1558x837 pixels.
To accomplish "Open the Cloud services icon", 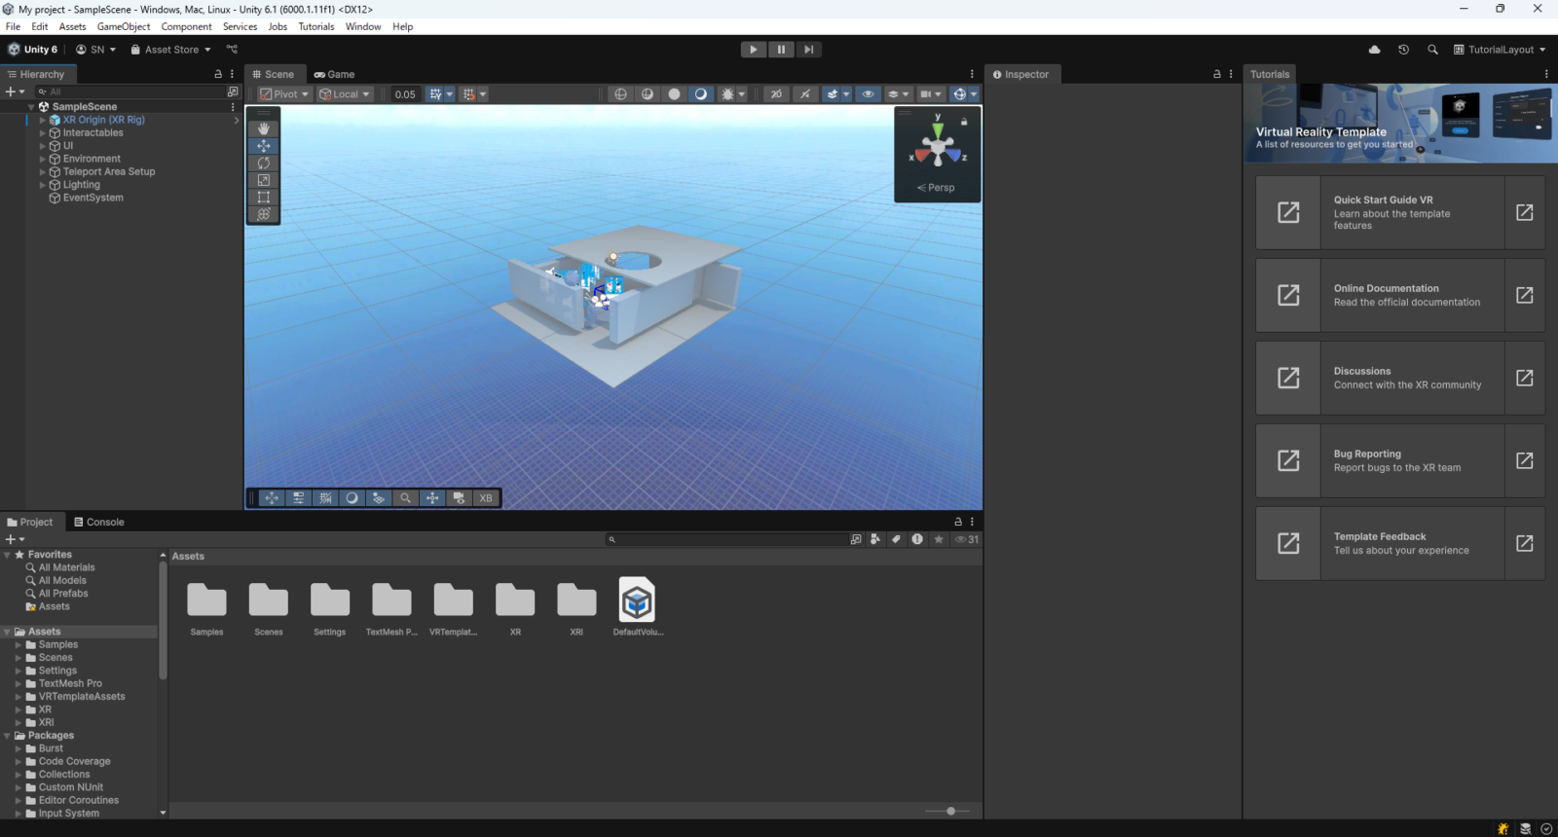I will click(x=1375, y=50).
